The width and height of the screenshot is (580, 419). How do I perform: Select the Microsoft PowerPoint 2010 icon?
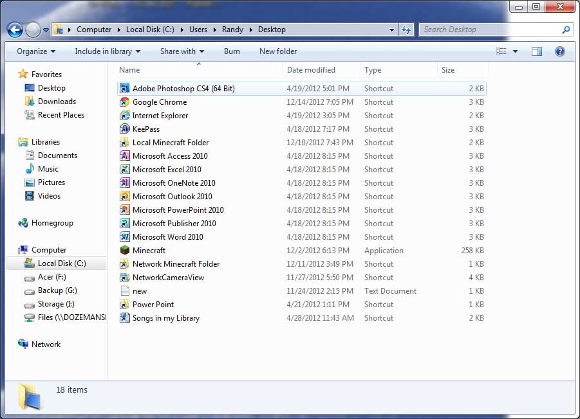coord(125,210)
